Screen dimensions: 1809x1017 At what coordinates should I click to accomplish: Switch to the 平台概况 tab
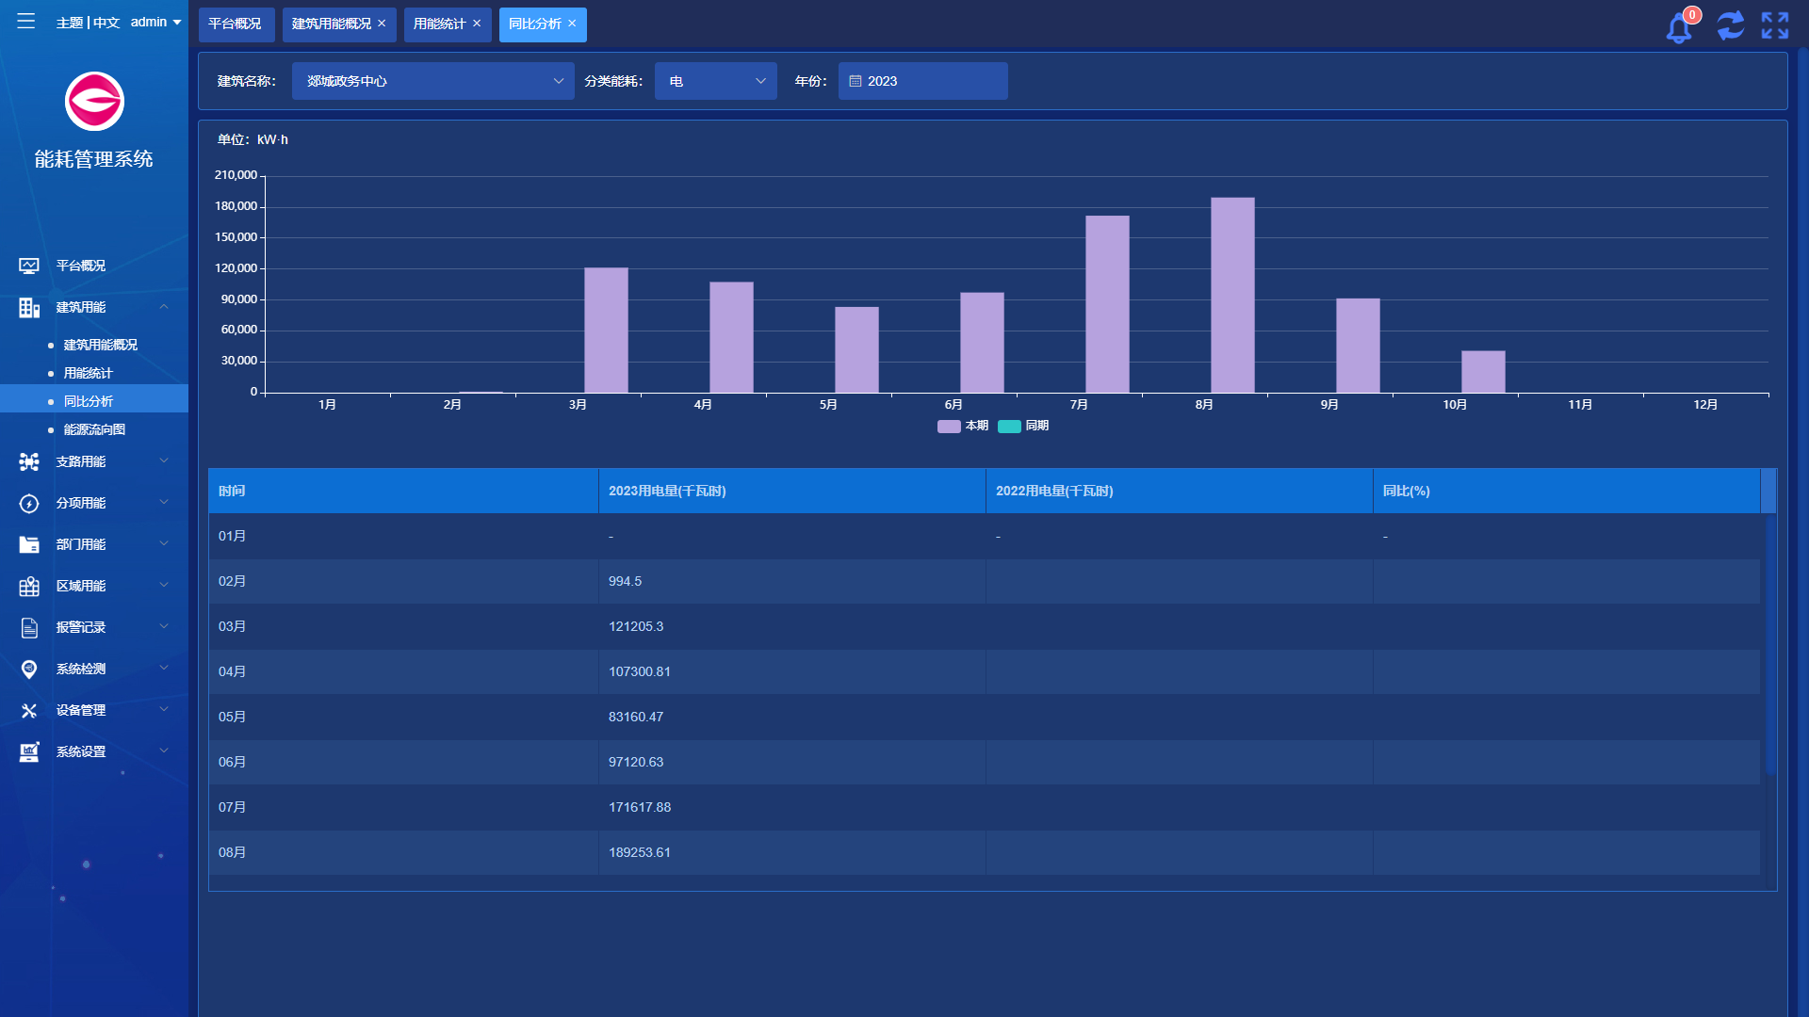tap(235, 24)
